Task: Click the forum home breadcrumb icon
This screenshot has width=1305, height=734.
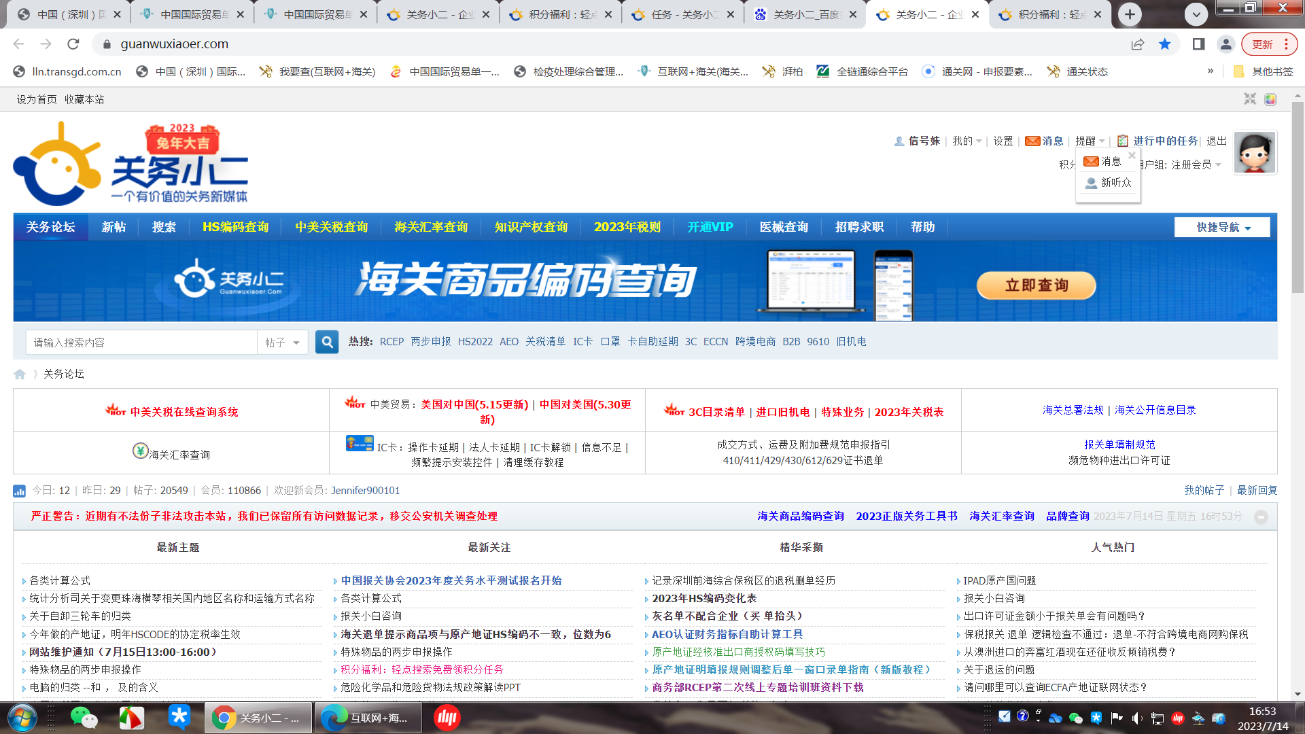Action: tap(20, 374)
